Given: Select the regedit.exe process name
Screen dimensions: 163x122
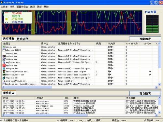Looking at the screenshot, I should pos(12,78).
